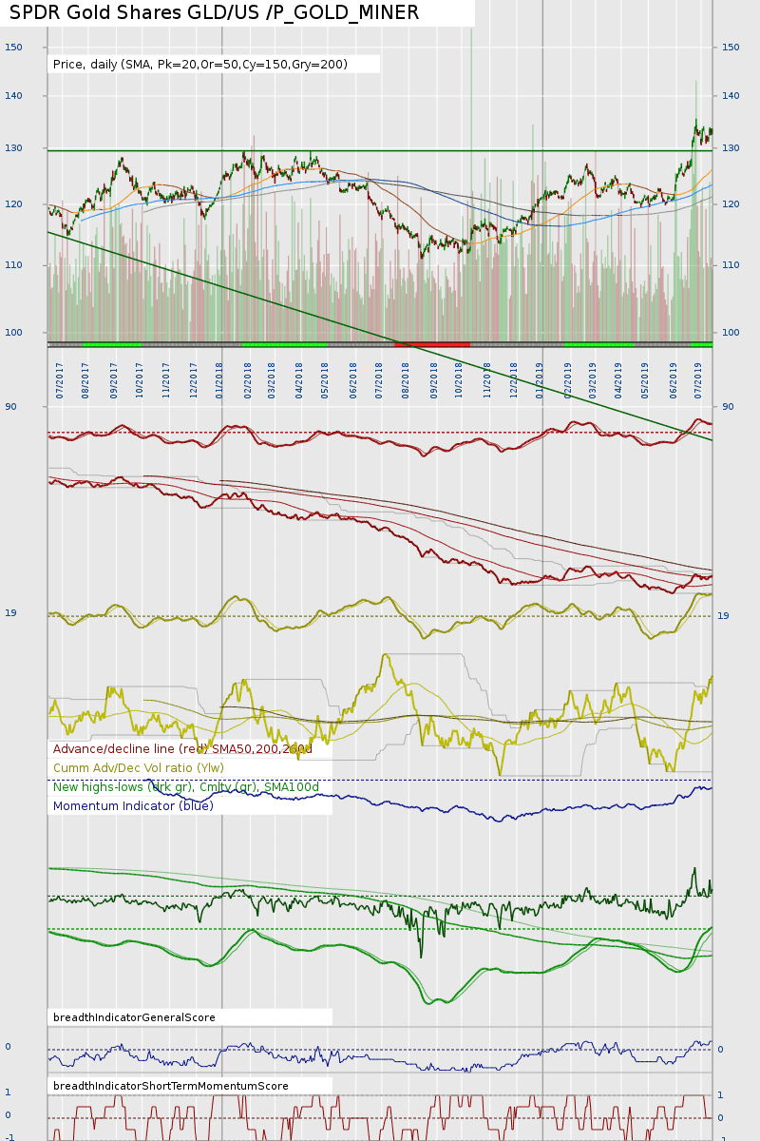Click the 'New highs-lows (drk gr)' legend entry

click(x=186, y=787)
